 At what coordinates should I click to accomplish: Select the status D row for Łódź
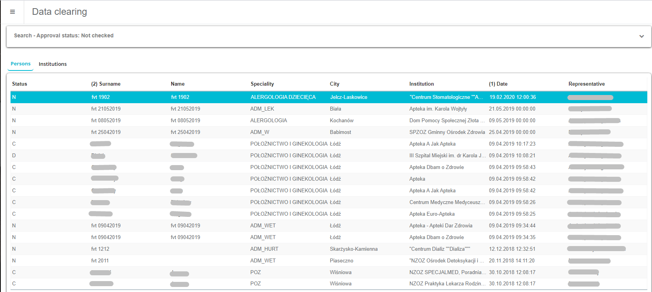pyautogui.click(x=14, y=155)
